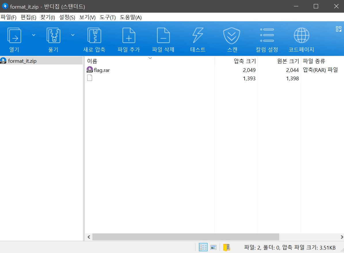Image resolution: width=344 pixels, height=253 pixels.
Task: Expand the dropdown arrow next to 풀기
Action: click(73, 35)
